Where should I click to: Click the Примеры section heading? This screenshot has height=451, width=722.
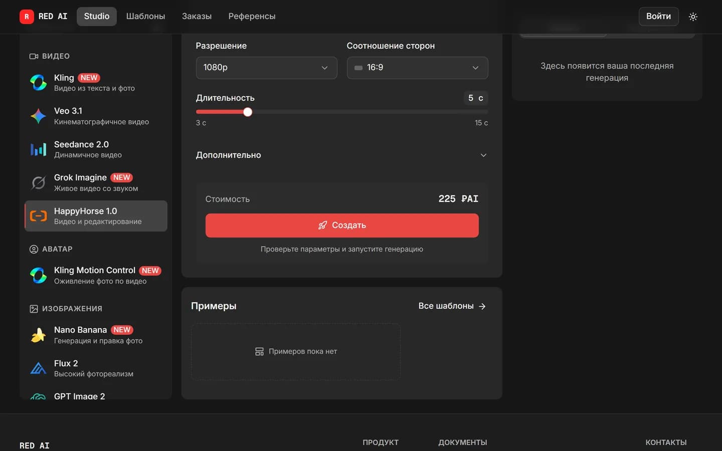click(214, 306)
